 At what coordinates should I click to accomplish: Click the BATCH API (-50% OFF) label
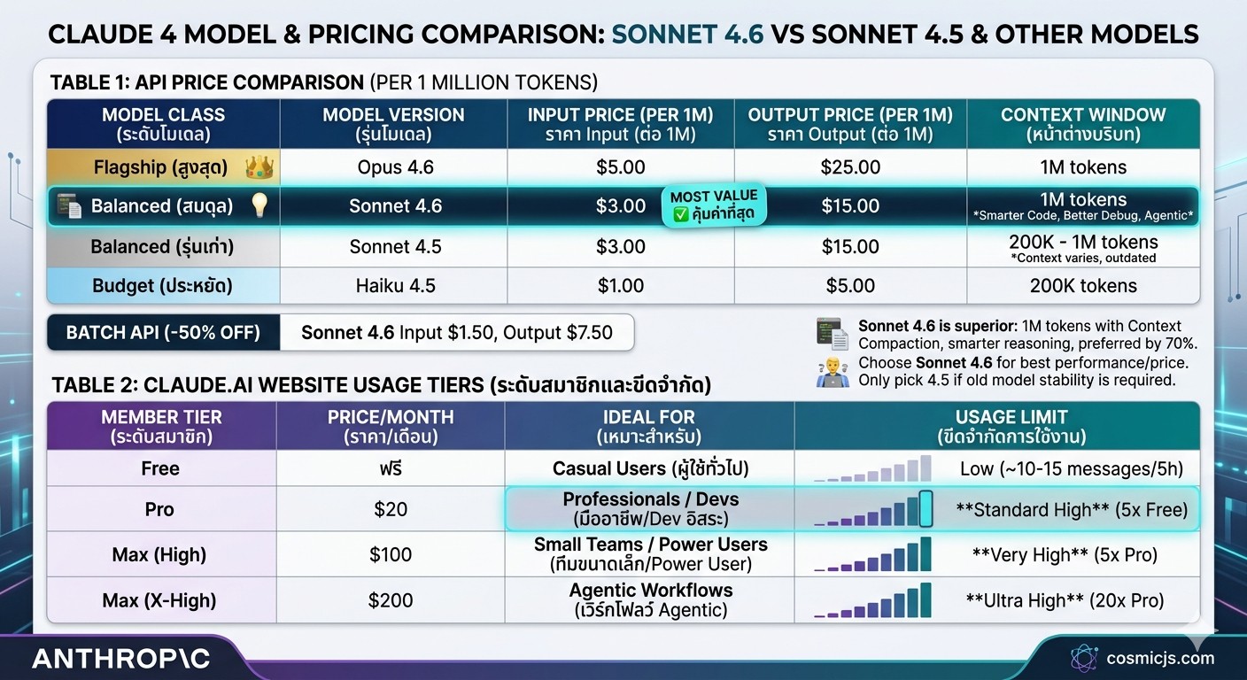(x=163, y=333)
